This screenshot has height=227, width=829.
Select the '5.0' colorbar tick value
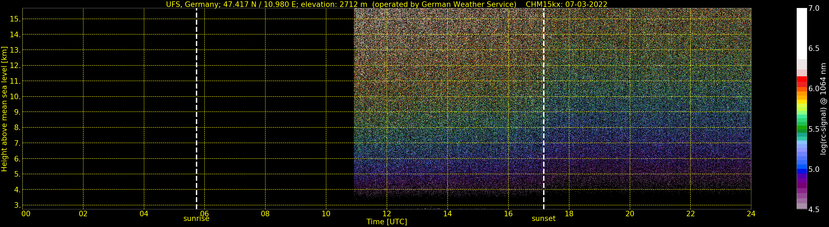pos(814,169)
